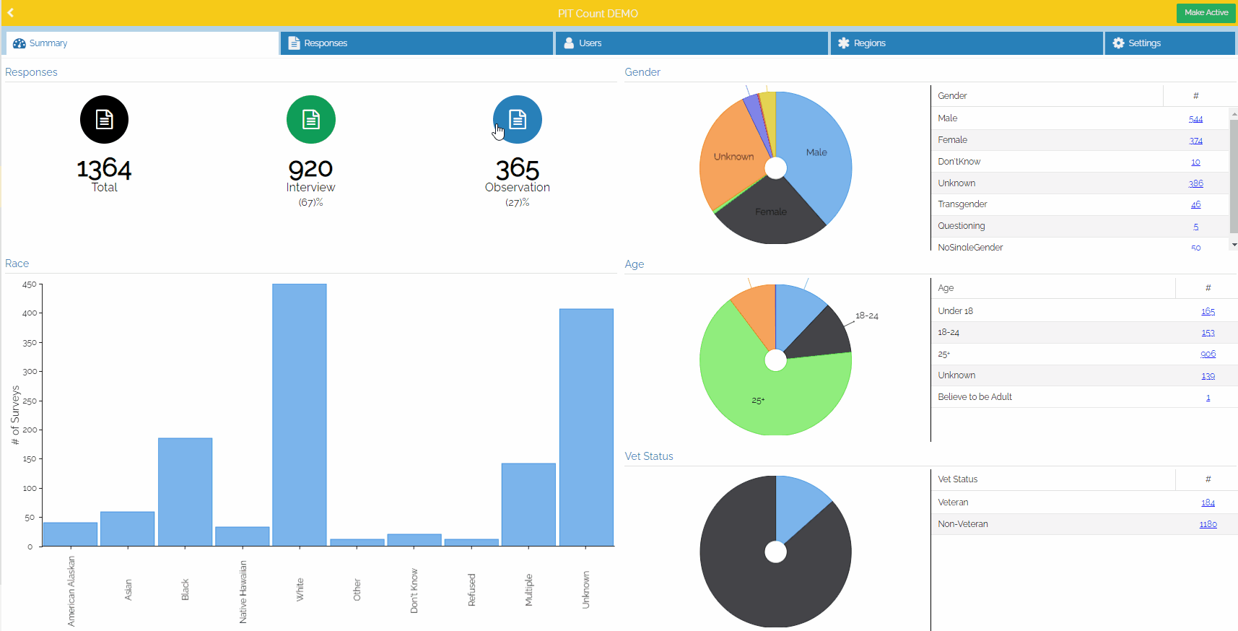Viewport: 1238px width, 631px height.
Task: Click the White bar in Race chart
Action: click(x=300, y=415)
